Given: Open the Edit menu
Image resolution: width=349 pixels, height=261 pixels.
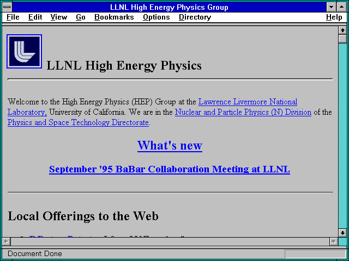Looking at the screenshot, I should pos(35,17).
